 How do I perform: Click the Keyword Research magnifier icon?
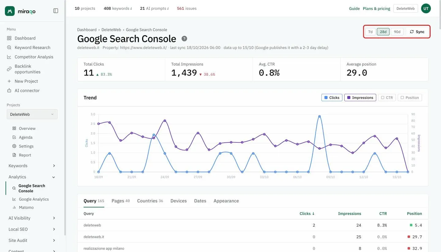point(9,47)
